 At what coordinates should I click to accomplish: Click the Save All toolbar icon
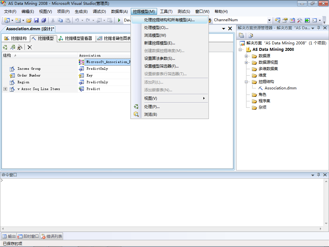(x=44, y=20)
